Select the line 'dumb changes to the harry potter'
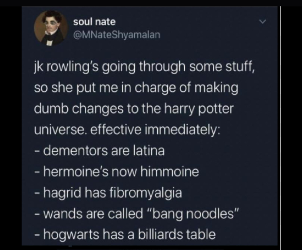This screenshot has width=302, height=250. click(134, 109)
